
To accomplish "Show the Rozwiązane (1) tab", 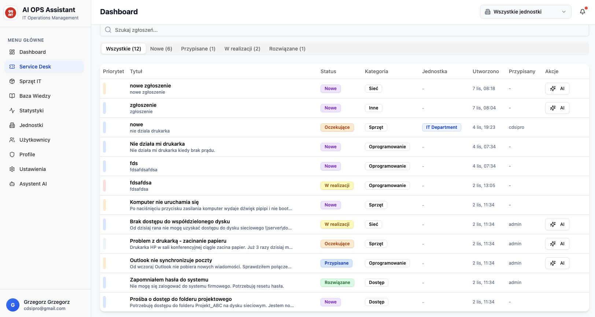I will tap(287, 49).
